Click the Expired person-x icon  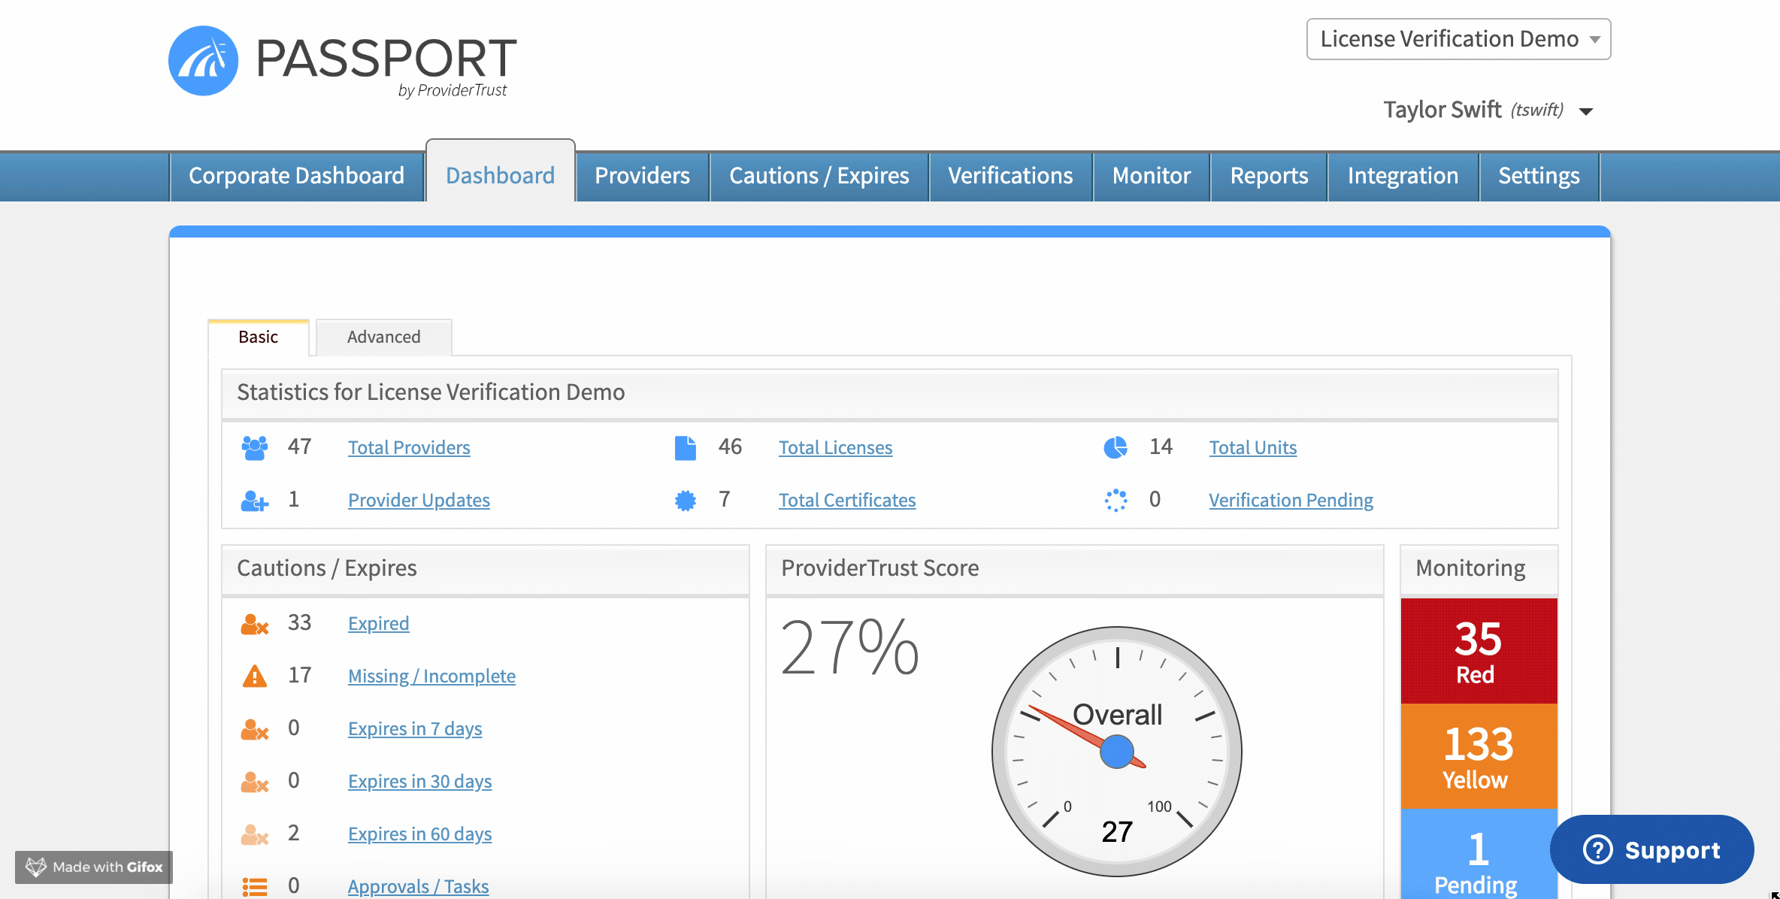tap(254, 624)
